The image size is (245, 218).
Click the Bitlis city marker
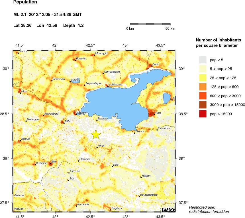coord(63,123)
